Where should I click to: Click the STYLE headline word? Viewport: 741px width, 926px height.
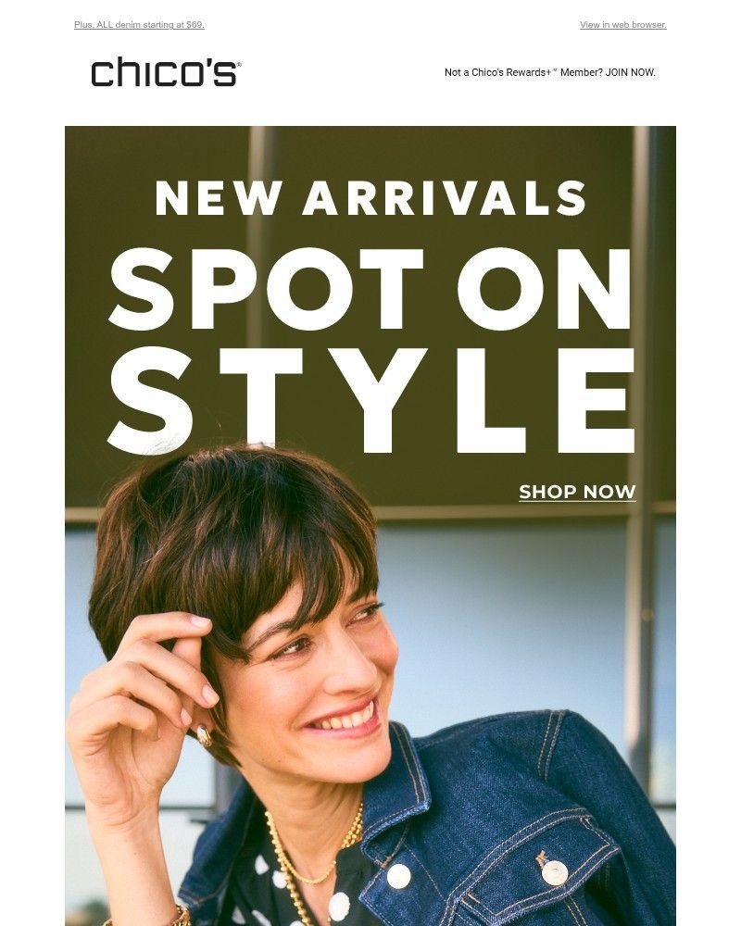370,400
